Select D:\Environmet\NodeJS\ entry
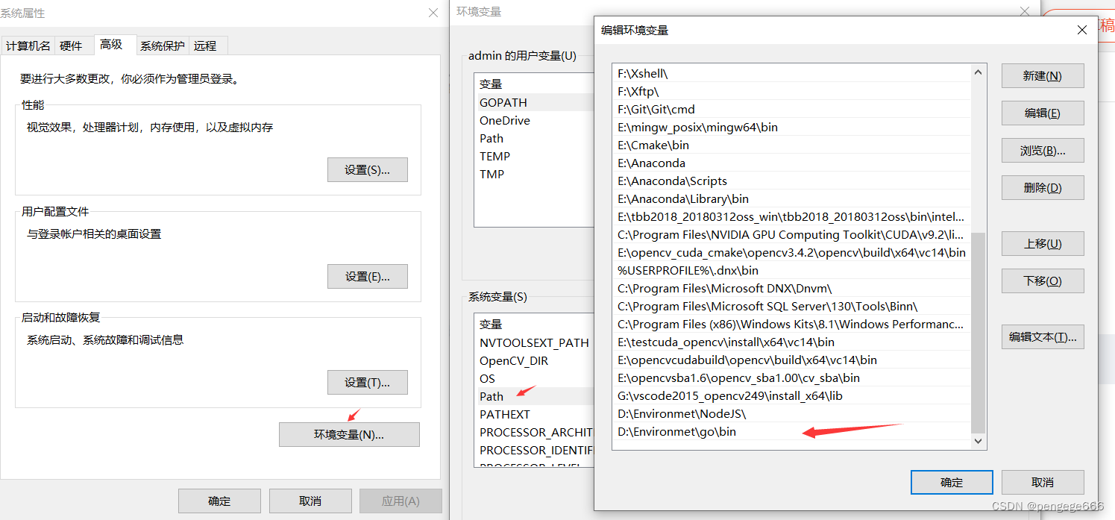The width and height of the screenshot is (1115, 520). [792, 413]
